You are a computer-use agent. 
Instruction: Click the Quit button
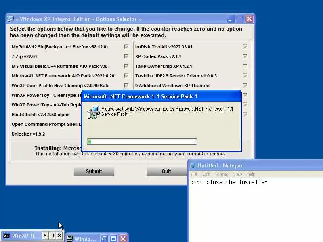click(x=166, y=171)
